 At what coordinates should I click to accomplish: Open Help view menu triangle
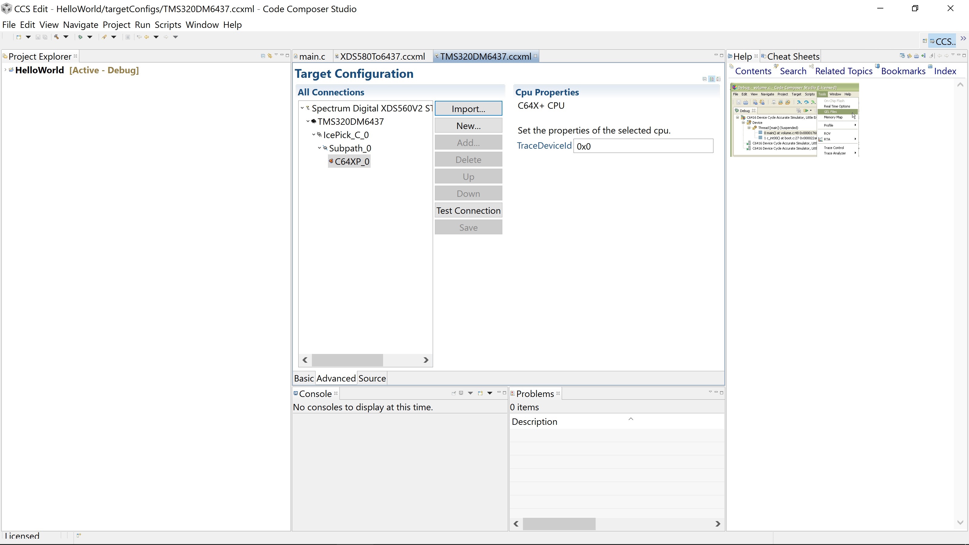pos(953,55)
